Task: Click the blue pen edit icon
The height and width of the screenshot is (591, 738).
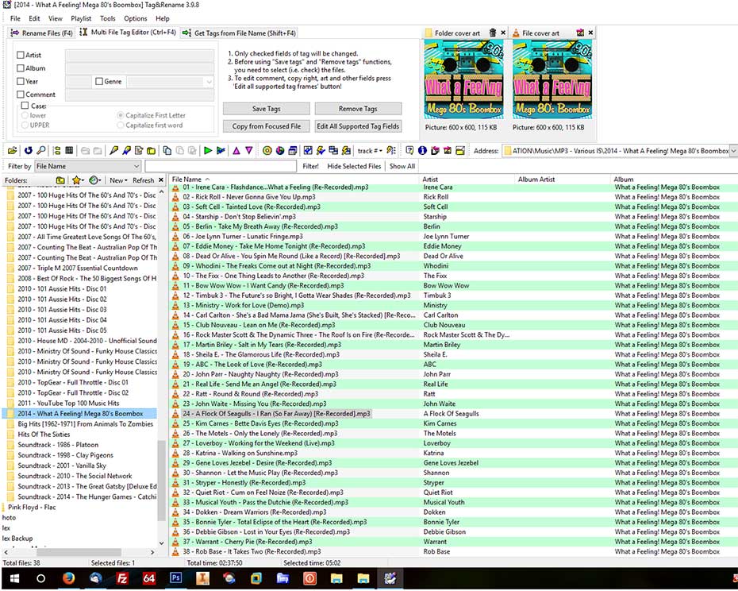Action: click(126, 150)
